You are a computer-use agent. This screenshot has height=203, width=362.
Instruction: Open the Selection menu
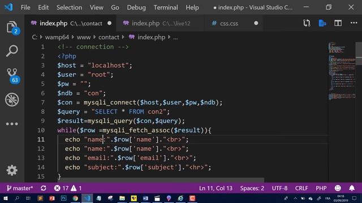point(69,7)
